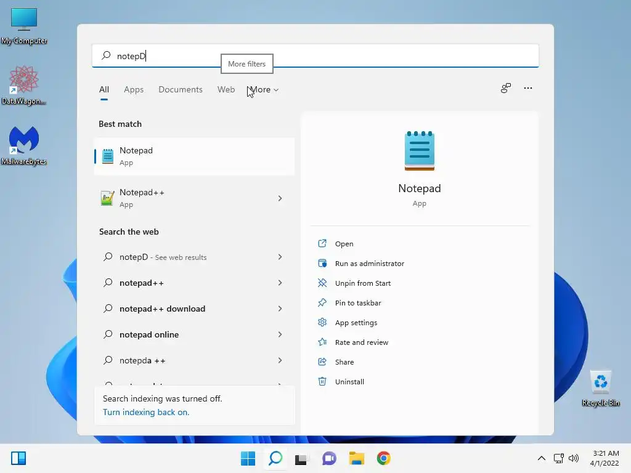The image size is (631, 473).
Task: Open File Explorer from the taskbar
Action: click(x=357, y=458)
